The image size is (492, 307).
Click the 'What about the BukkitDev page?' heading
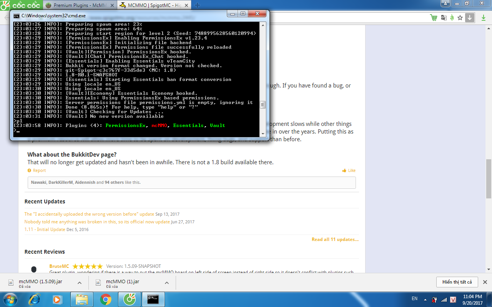click(72, 155)
